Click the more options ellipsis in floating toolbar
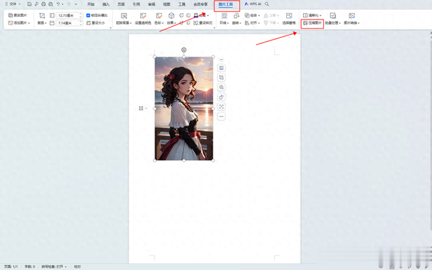 coord(221,116)
